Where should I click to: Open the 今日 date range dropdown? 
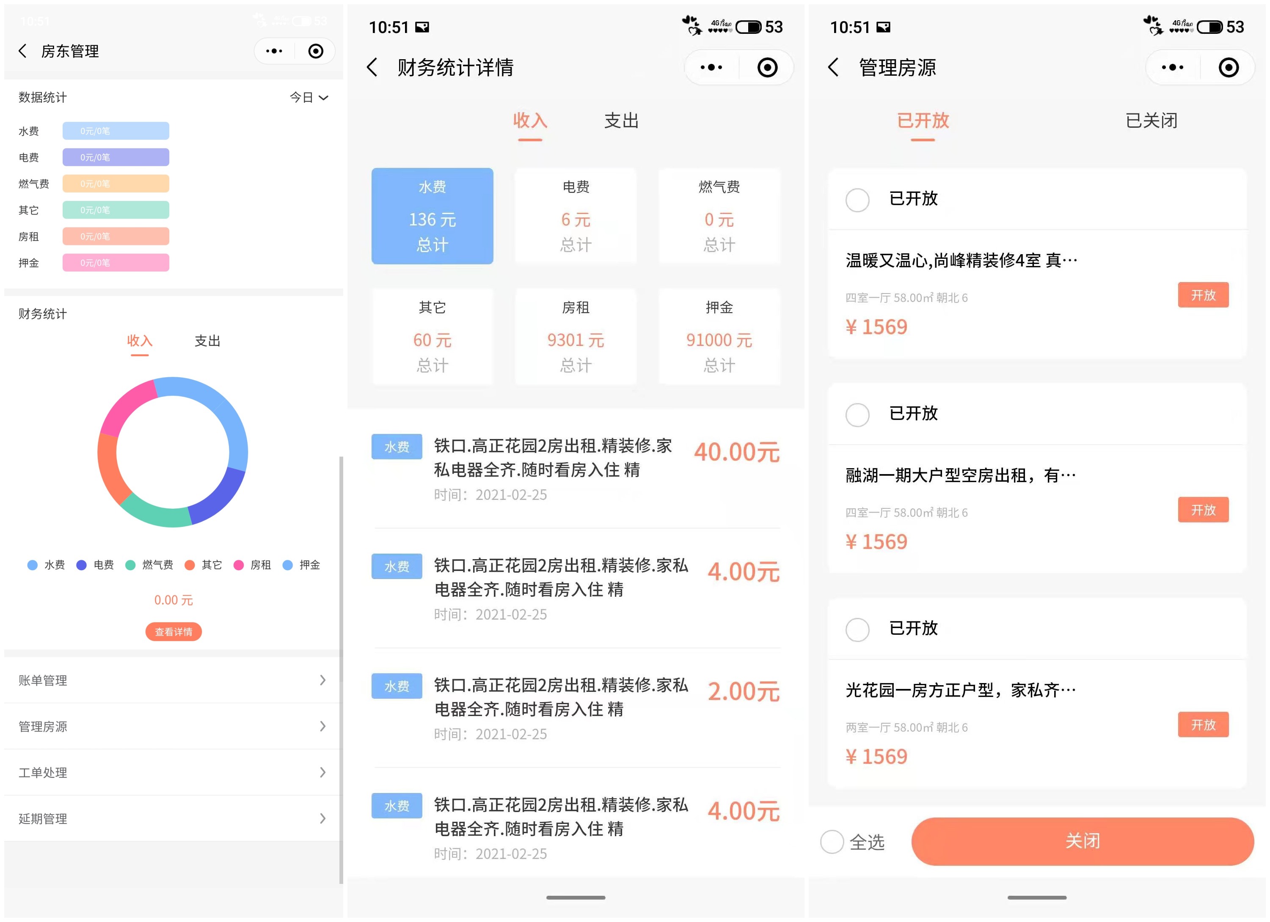coord(309,97)
